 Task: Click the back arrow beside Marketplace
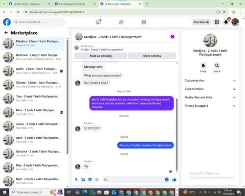(6, 33)
